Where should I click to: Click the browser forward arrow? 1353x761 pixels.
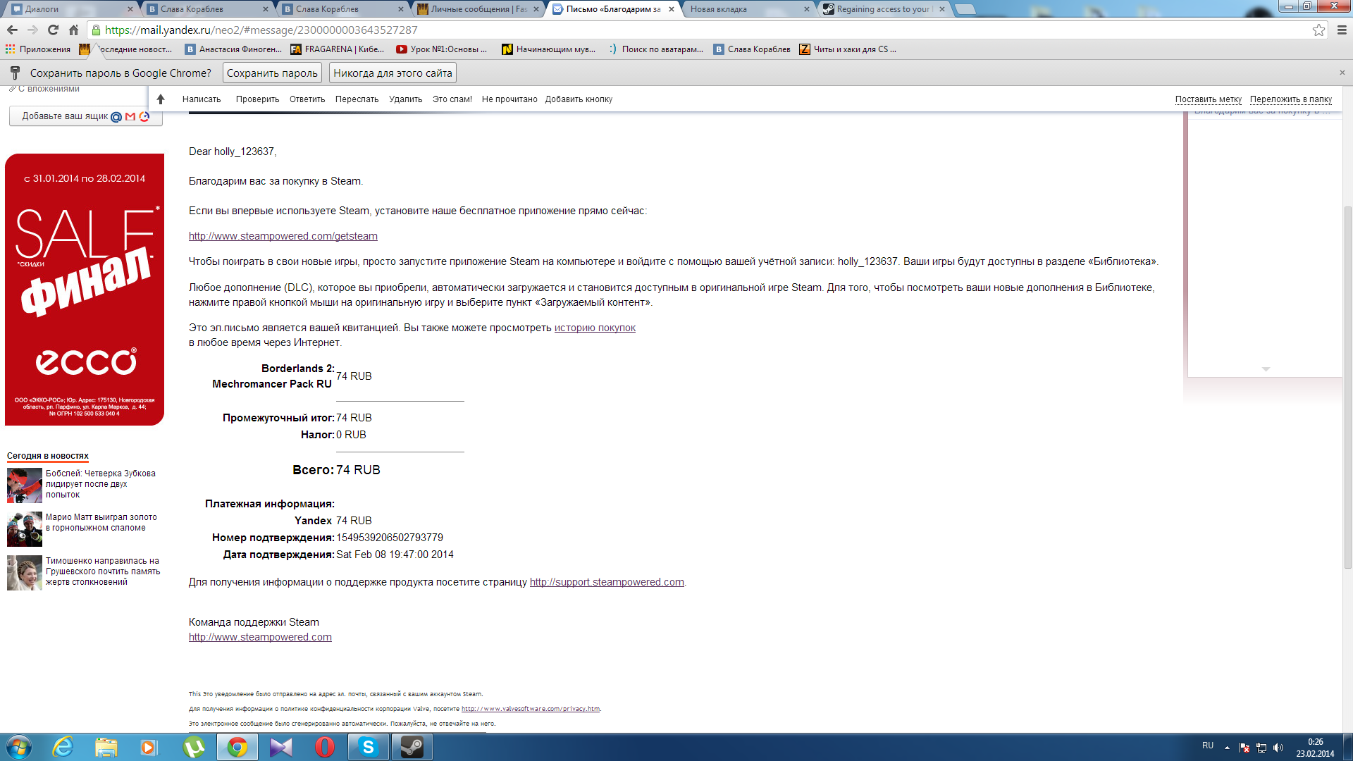[32, 30]
